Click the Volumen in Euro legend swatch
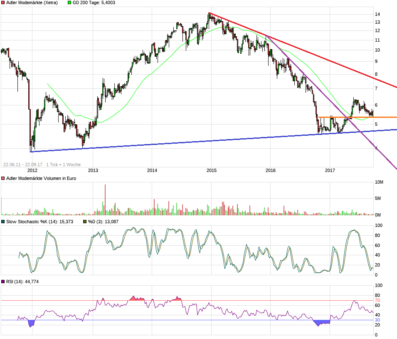This screenshot has height=339, width=397. [3, 178]
